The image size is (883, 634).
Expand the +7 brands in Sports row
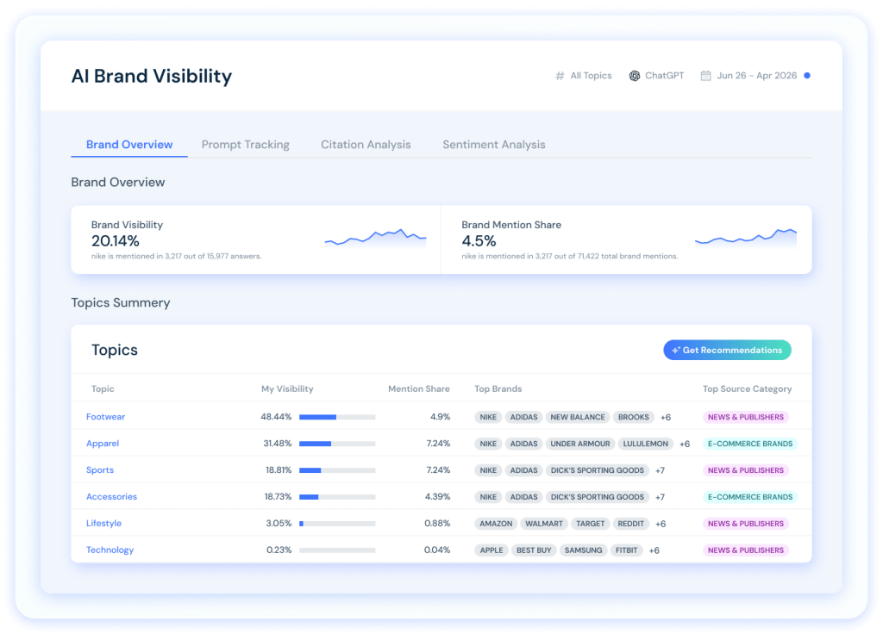[660, 470]
